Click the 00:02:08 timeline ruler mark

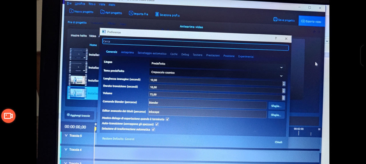pyautogui.click(x=299, y=129)
